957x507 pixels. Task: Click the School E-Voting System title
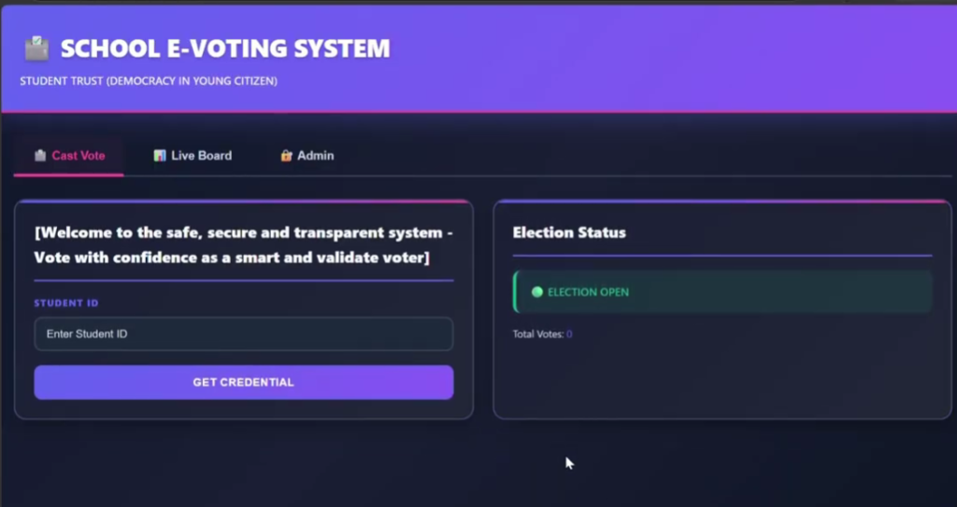[x=225, y=49]
